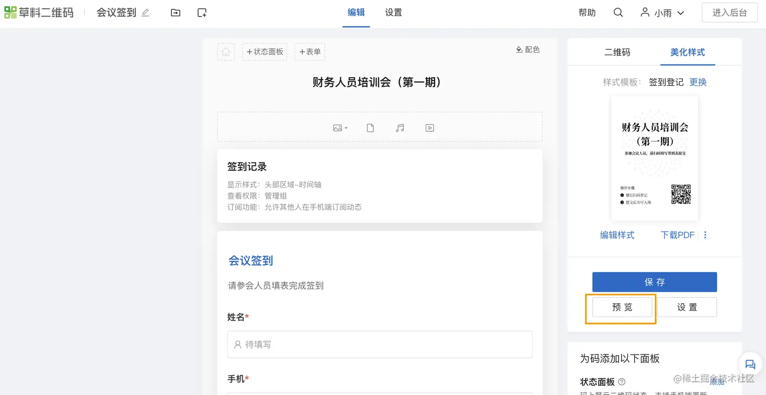Screen dimensions: 766x395
Task: Insert a file via document icon
Action: tap(370, 128)
